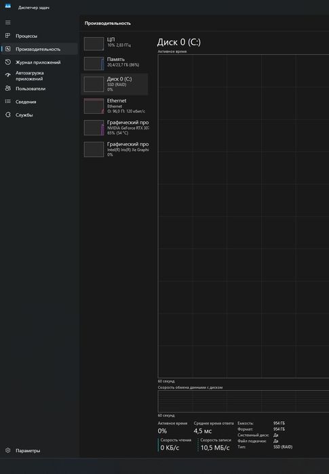
Task: Click the Емкость label
Action: [246, 423]
